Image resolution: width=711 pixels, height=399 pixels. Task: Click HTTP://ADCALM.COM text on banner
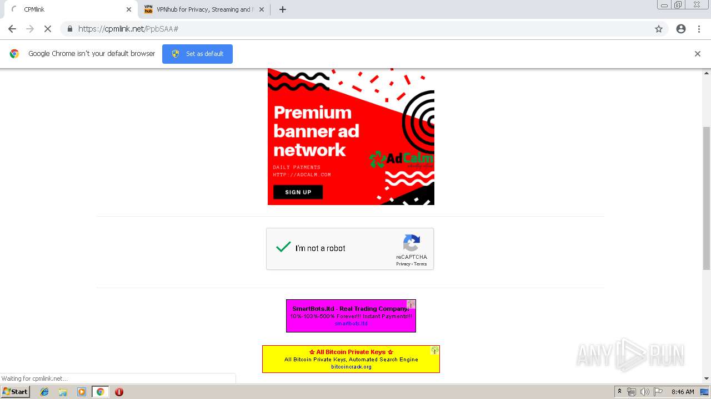[x=302, y=175]
